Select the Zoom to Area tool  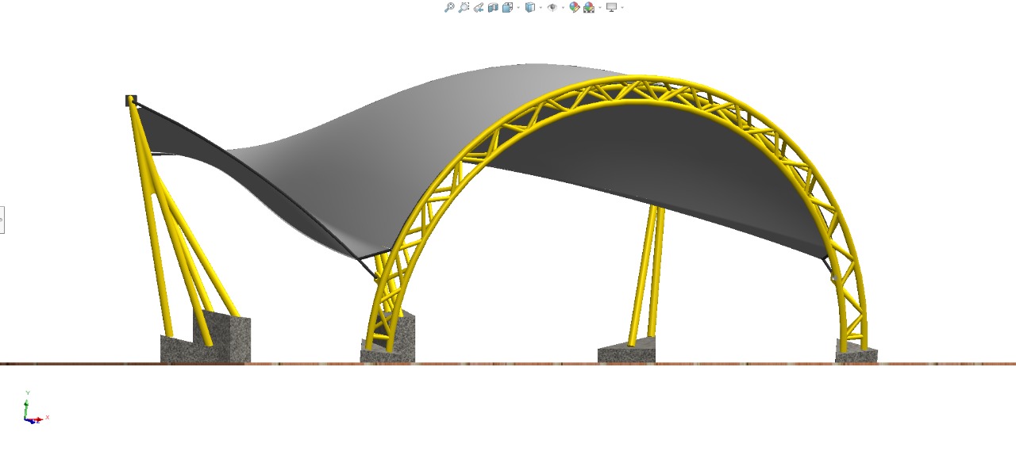[464, 7]
